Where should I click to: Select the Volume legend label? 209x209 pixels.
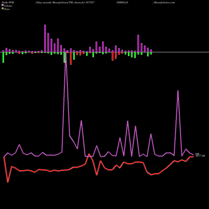(8, 6)
